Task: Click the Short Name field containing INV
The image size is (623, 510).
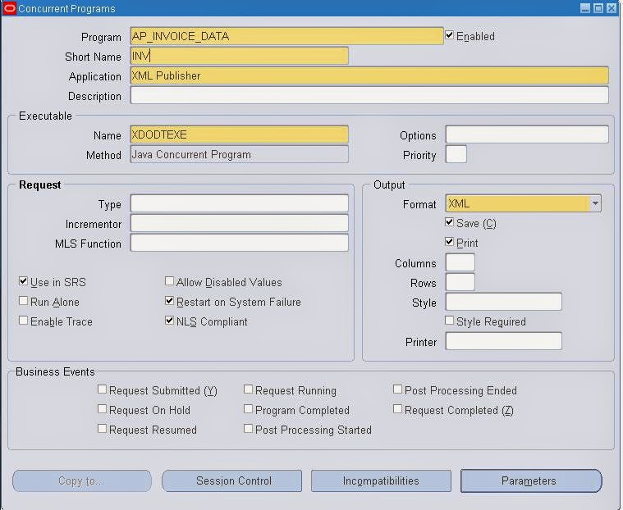Action: click(240, 56)
